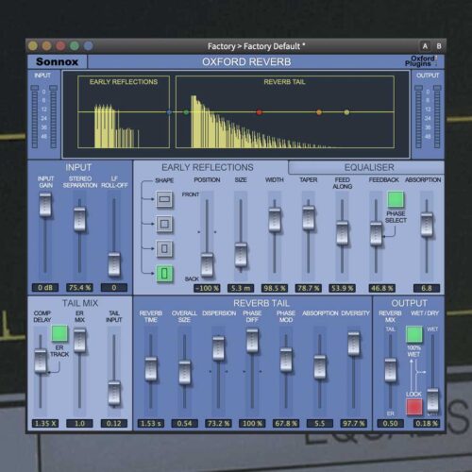472x472 pixels.
Task: Click the green node in the reverb tail display
Action: click(186, 112)
